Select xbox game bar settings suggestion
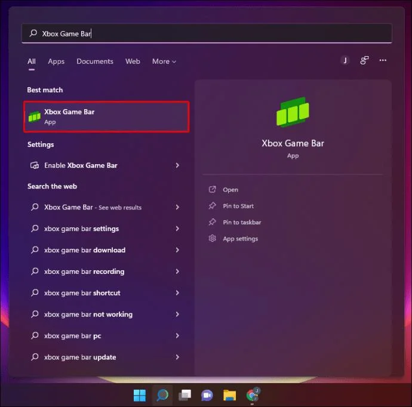This screenshot has height=407, width=412. click(105, 229)
